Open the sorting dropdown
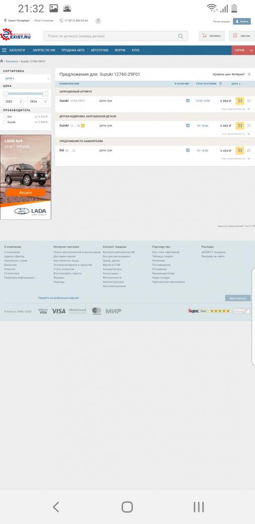 click(26, 79)
